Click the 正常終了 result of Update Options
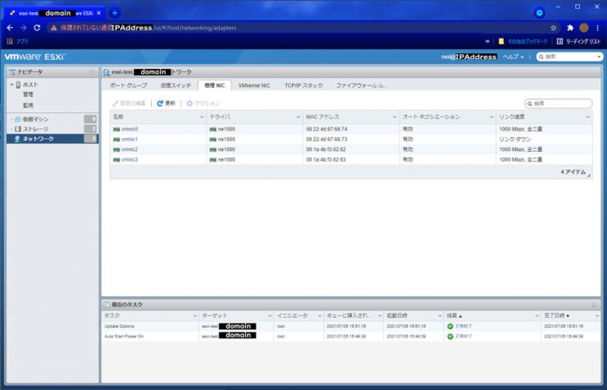This screenshot has width=607, height=390. pos(463,327)
